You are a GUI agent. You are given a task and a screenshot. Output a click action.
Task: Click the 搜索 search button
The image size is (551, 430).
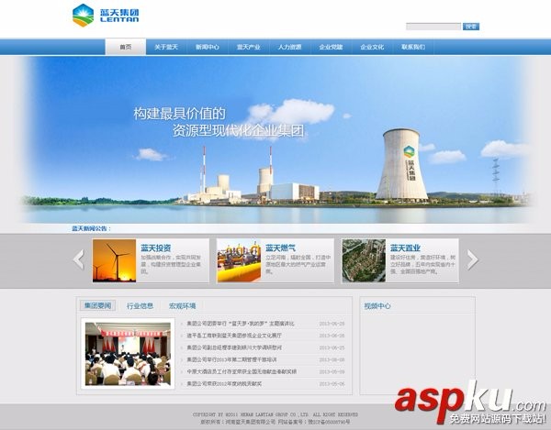point(471,27)
